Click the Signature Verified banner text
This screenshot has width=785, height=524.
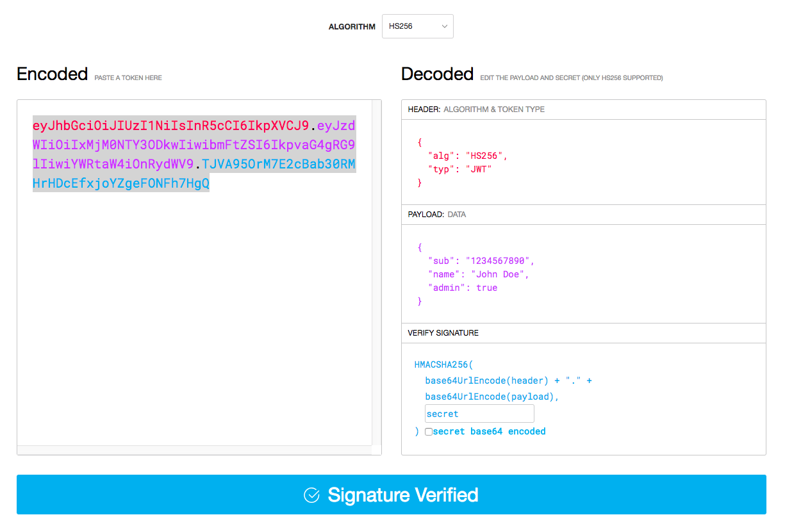(403, 495)
